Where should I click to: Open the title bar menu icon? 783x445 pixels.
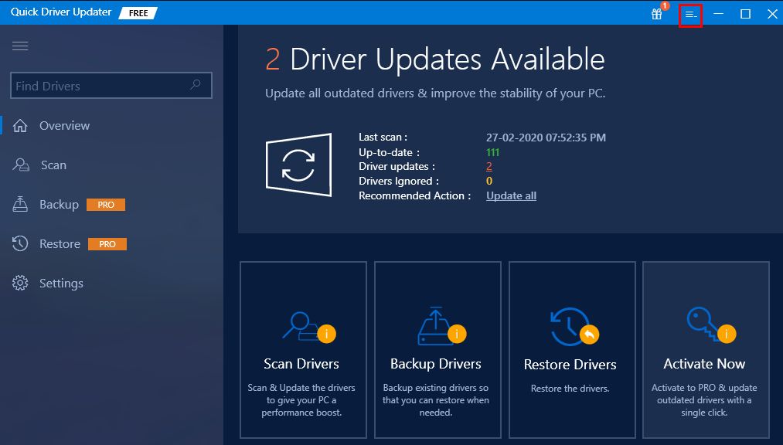(x=690, y=15)
